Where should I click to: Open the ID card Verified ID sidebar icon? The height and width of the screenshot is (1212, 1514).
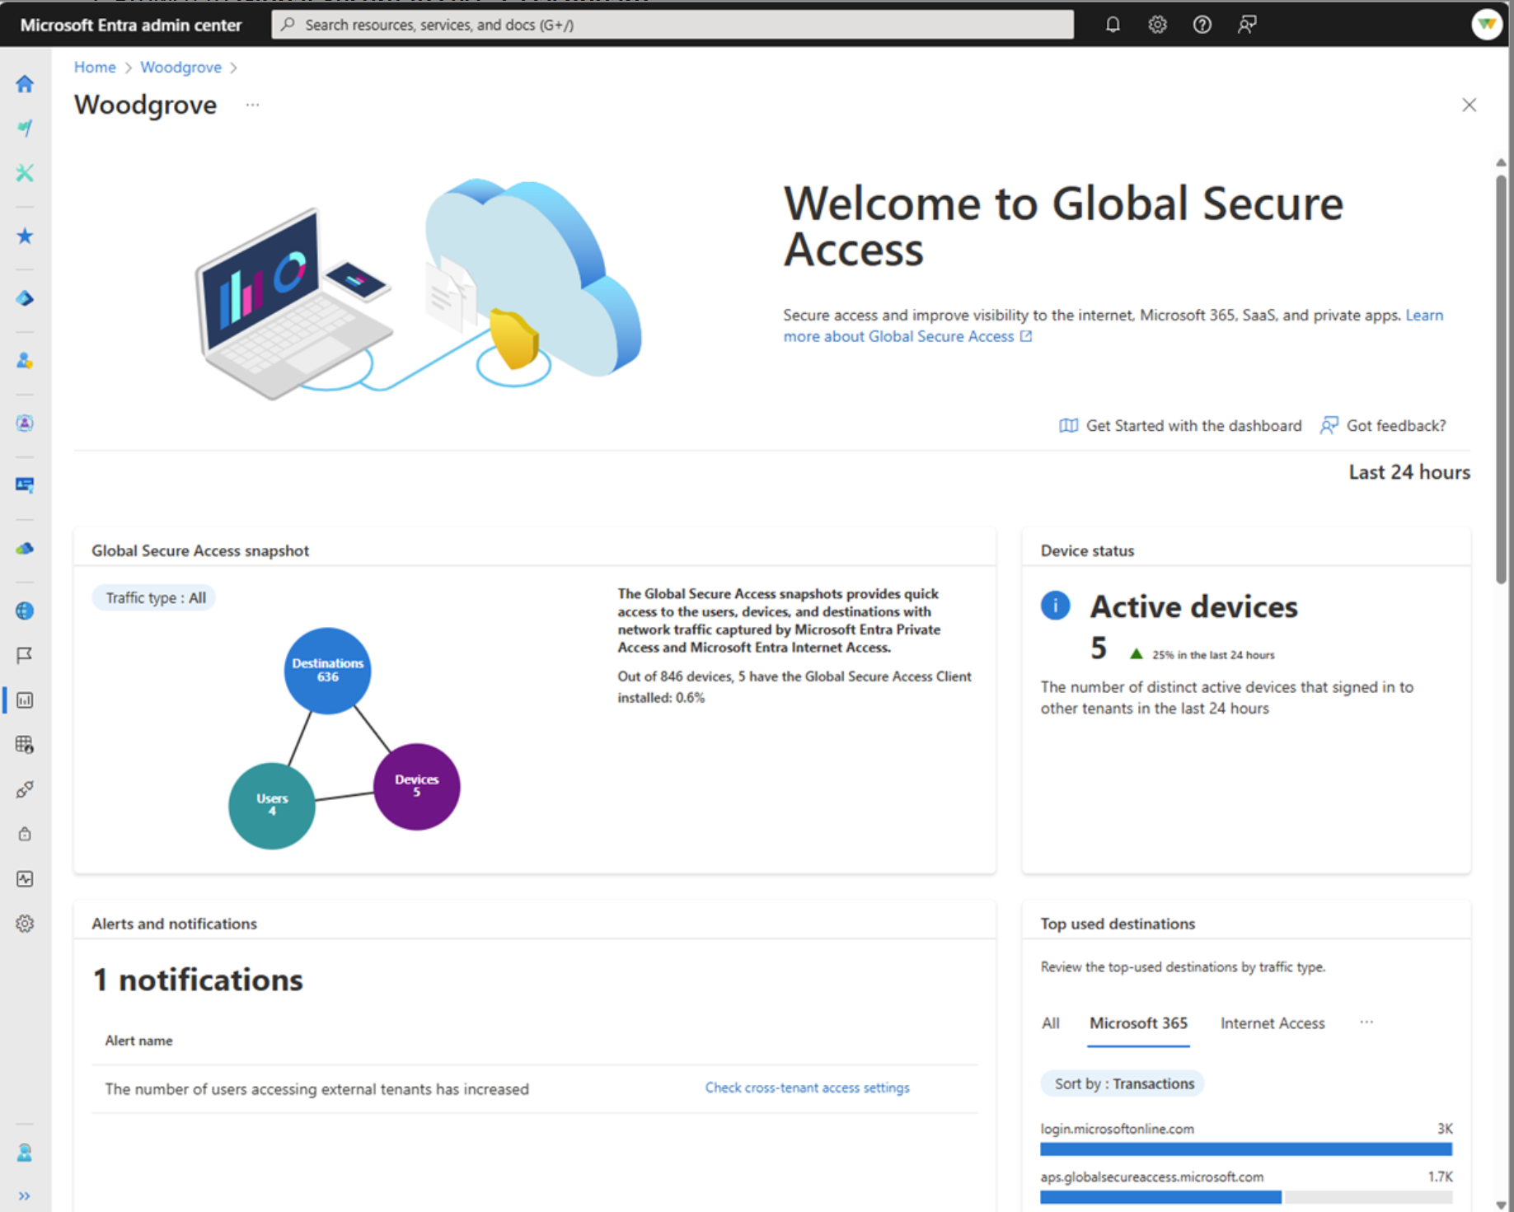pos(25,485)
